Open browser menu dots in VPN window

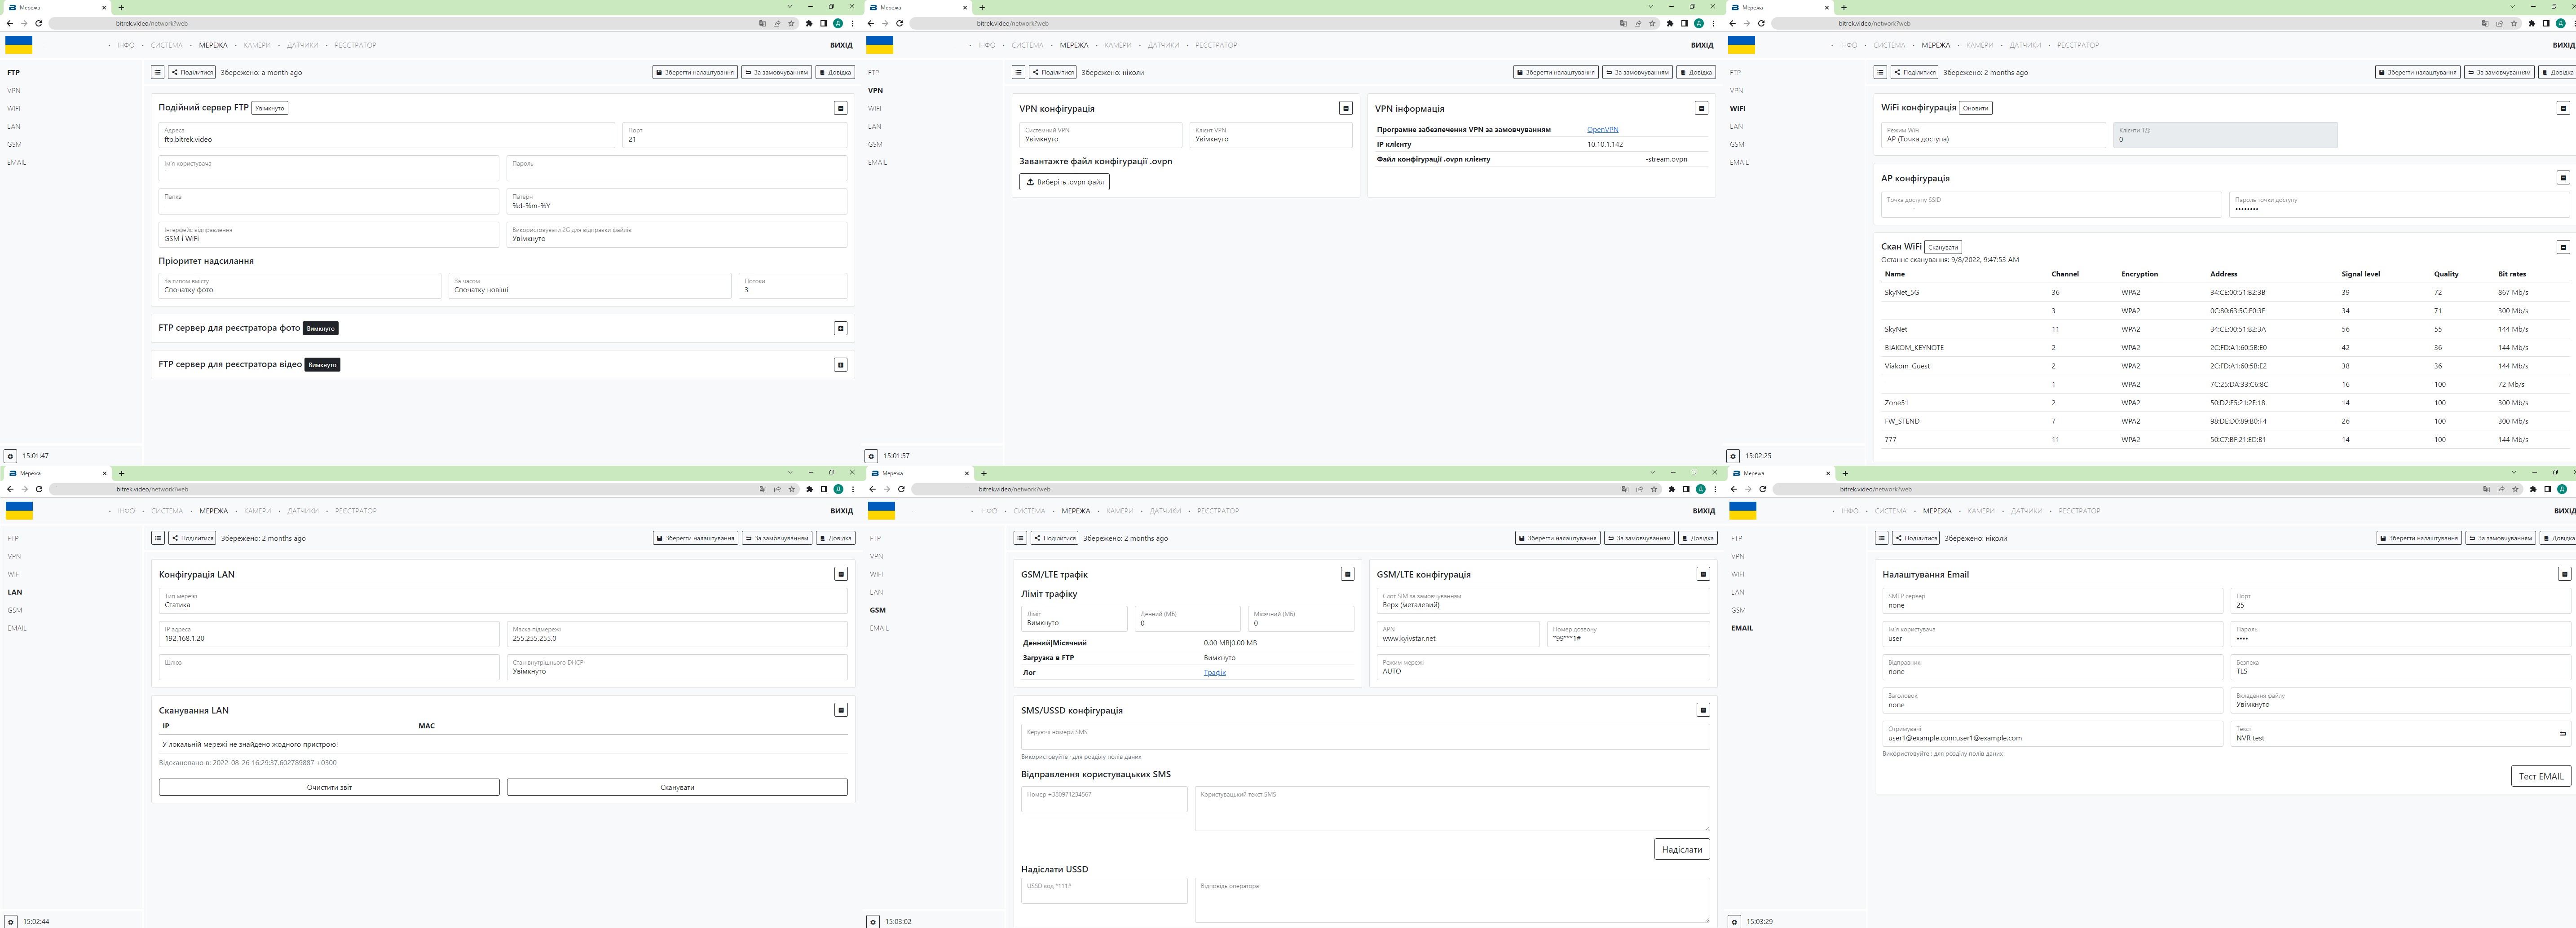[1713, 23]
